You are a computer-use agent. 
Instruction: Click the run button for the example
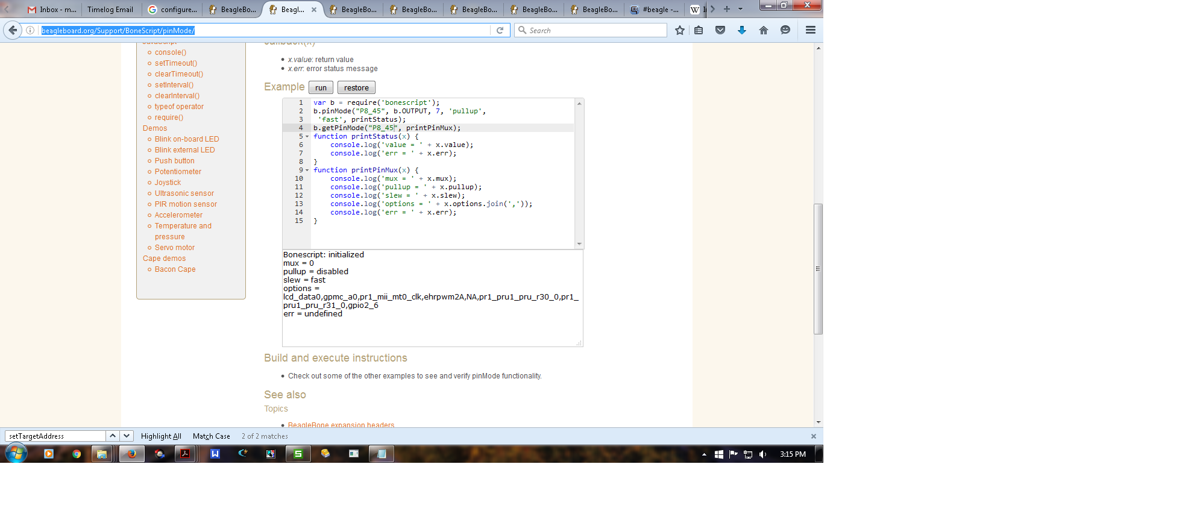click(321, 88)
